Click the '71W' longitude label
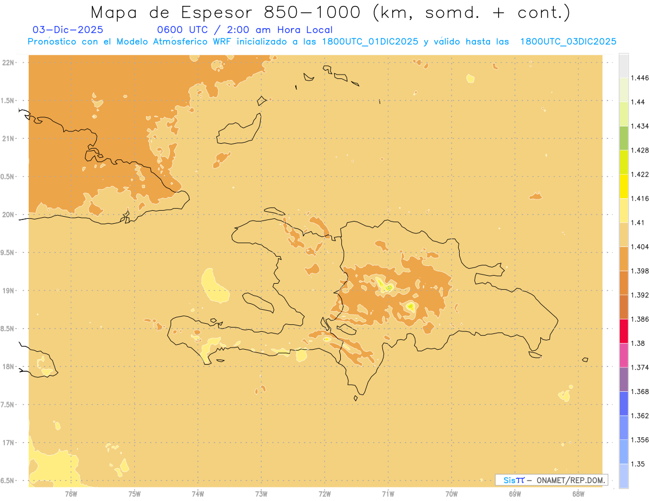Screen dimensions: 649x501 pyautogui.click(x=388, y=493)
